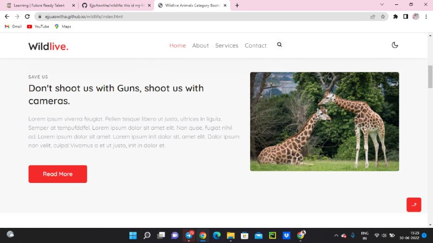
Task: Open the Contact nav link
Action: pyautogui.click(x=255, y=45)
